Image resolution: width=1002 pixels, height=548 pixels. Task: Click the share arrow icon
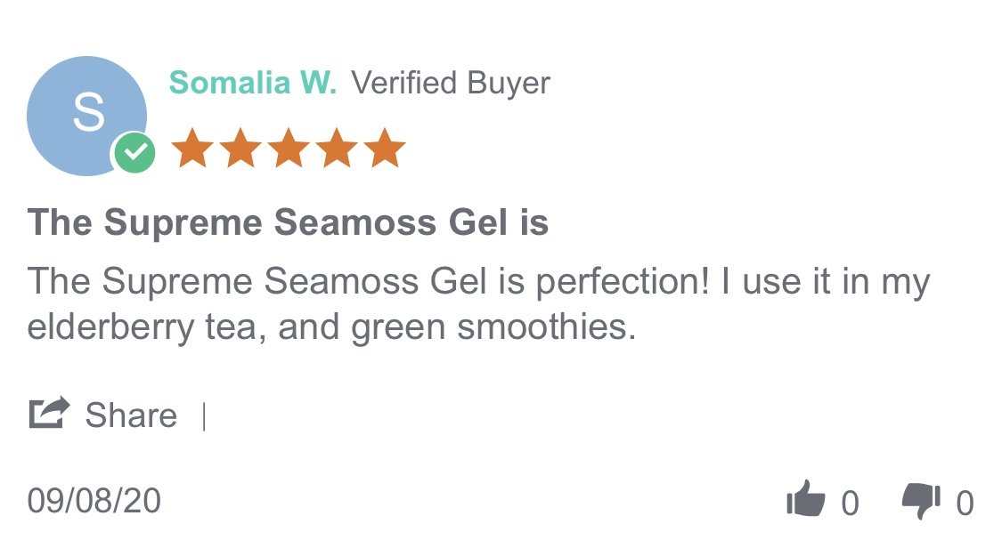[50, 414]
